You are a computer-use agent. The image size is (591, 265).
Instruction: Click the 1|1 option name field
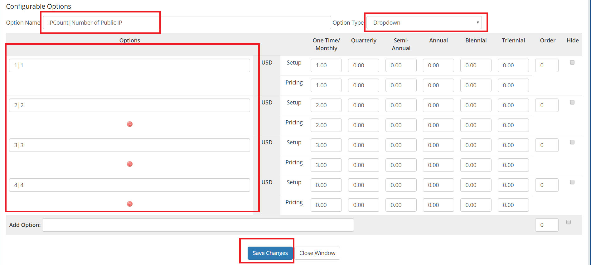(129, 65)
